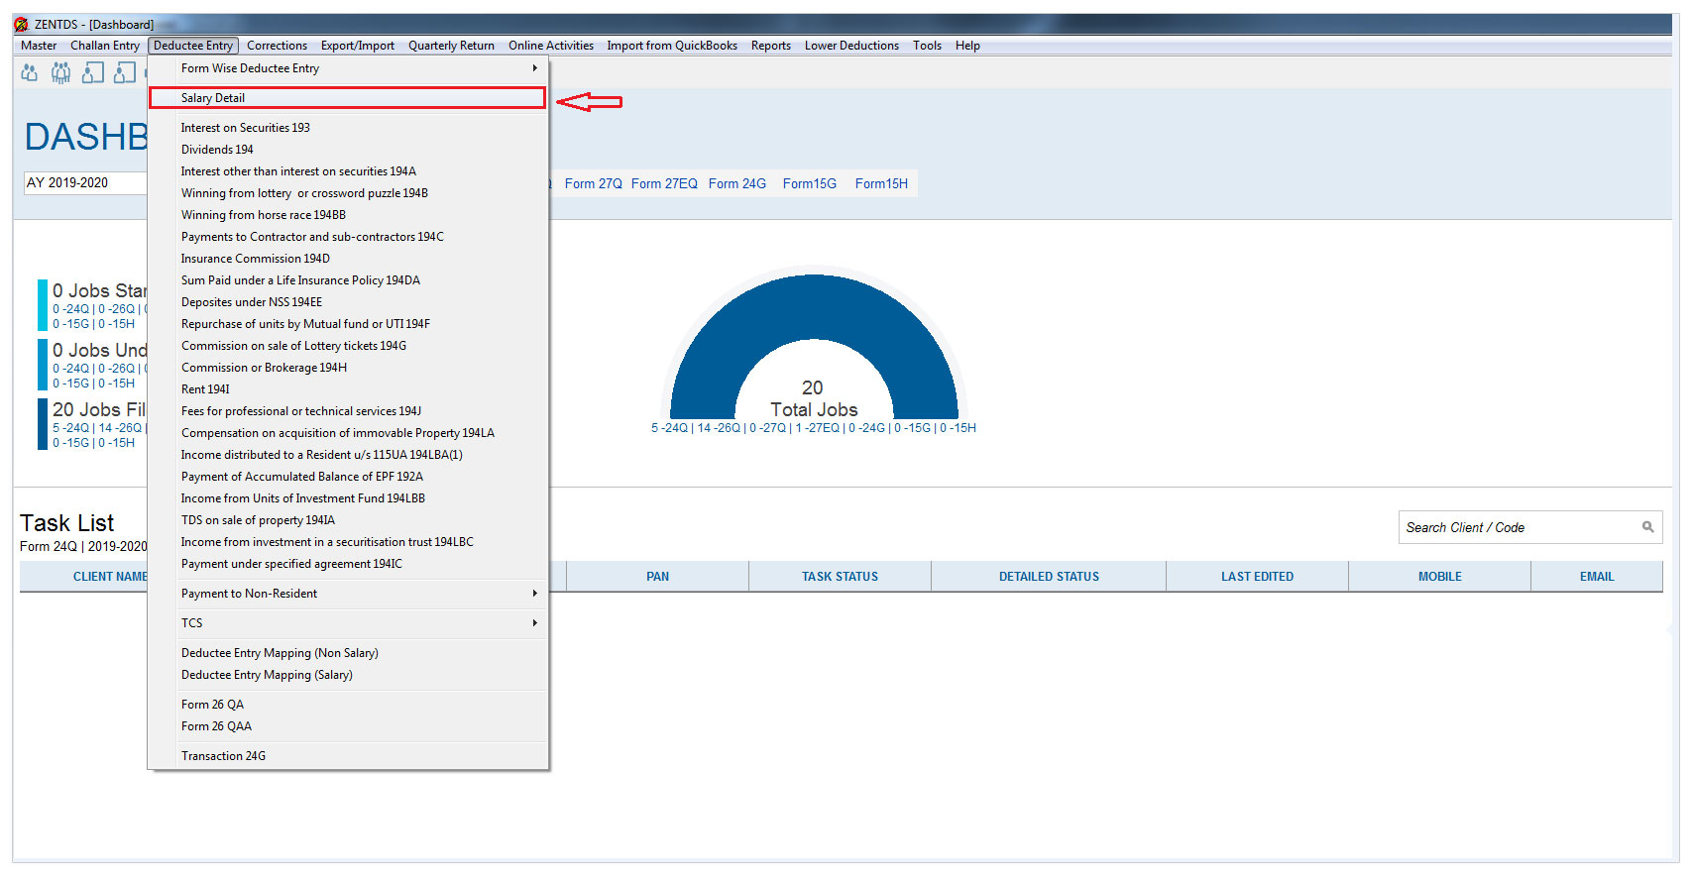Open the Reports menu
Image resolution: width=1692 pixels, height=879 pixels.
(770, 46)
